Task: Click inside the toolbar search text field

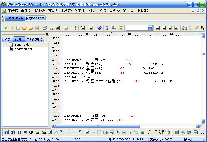Action: pyautogui.click(x=137, y=28)
